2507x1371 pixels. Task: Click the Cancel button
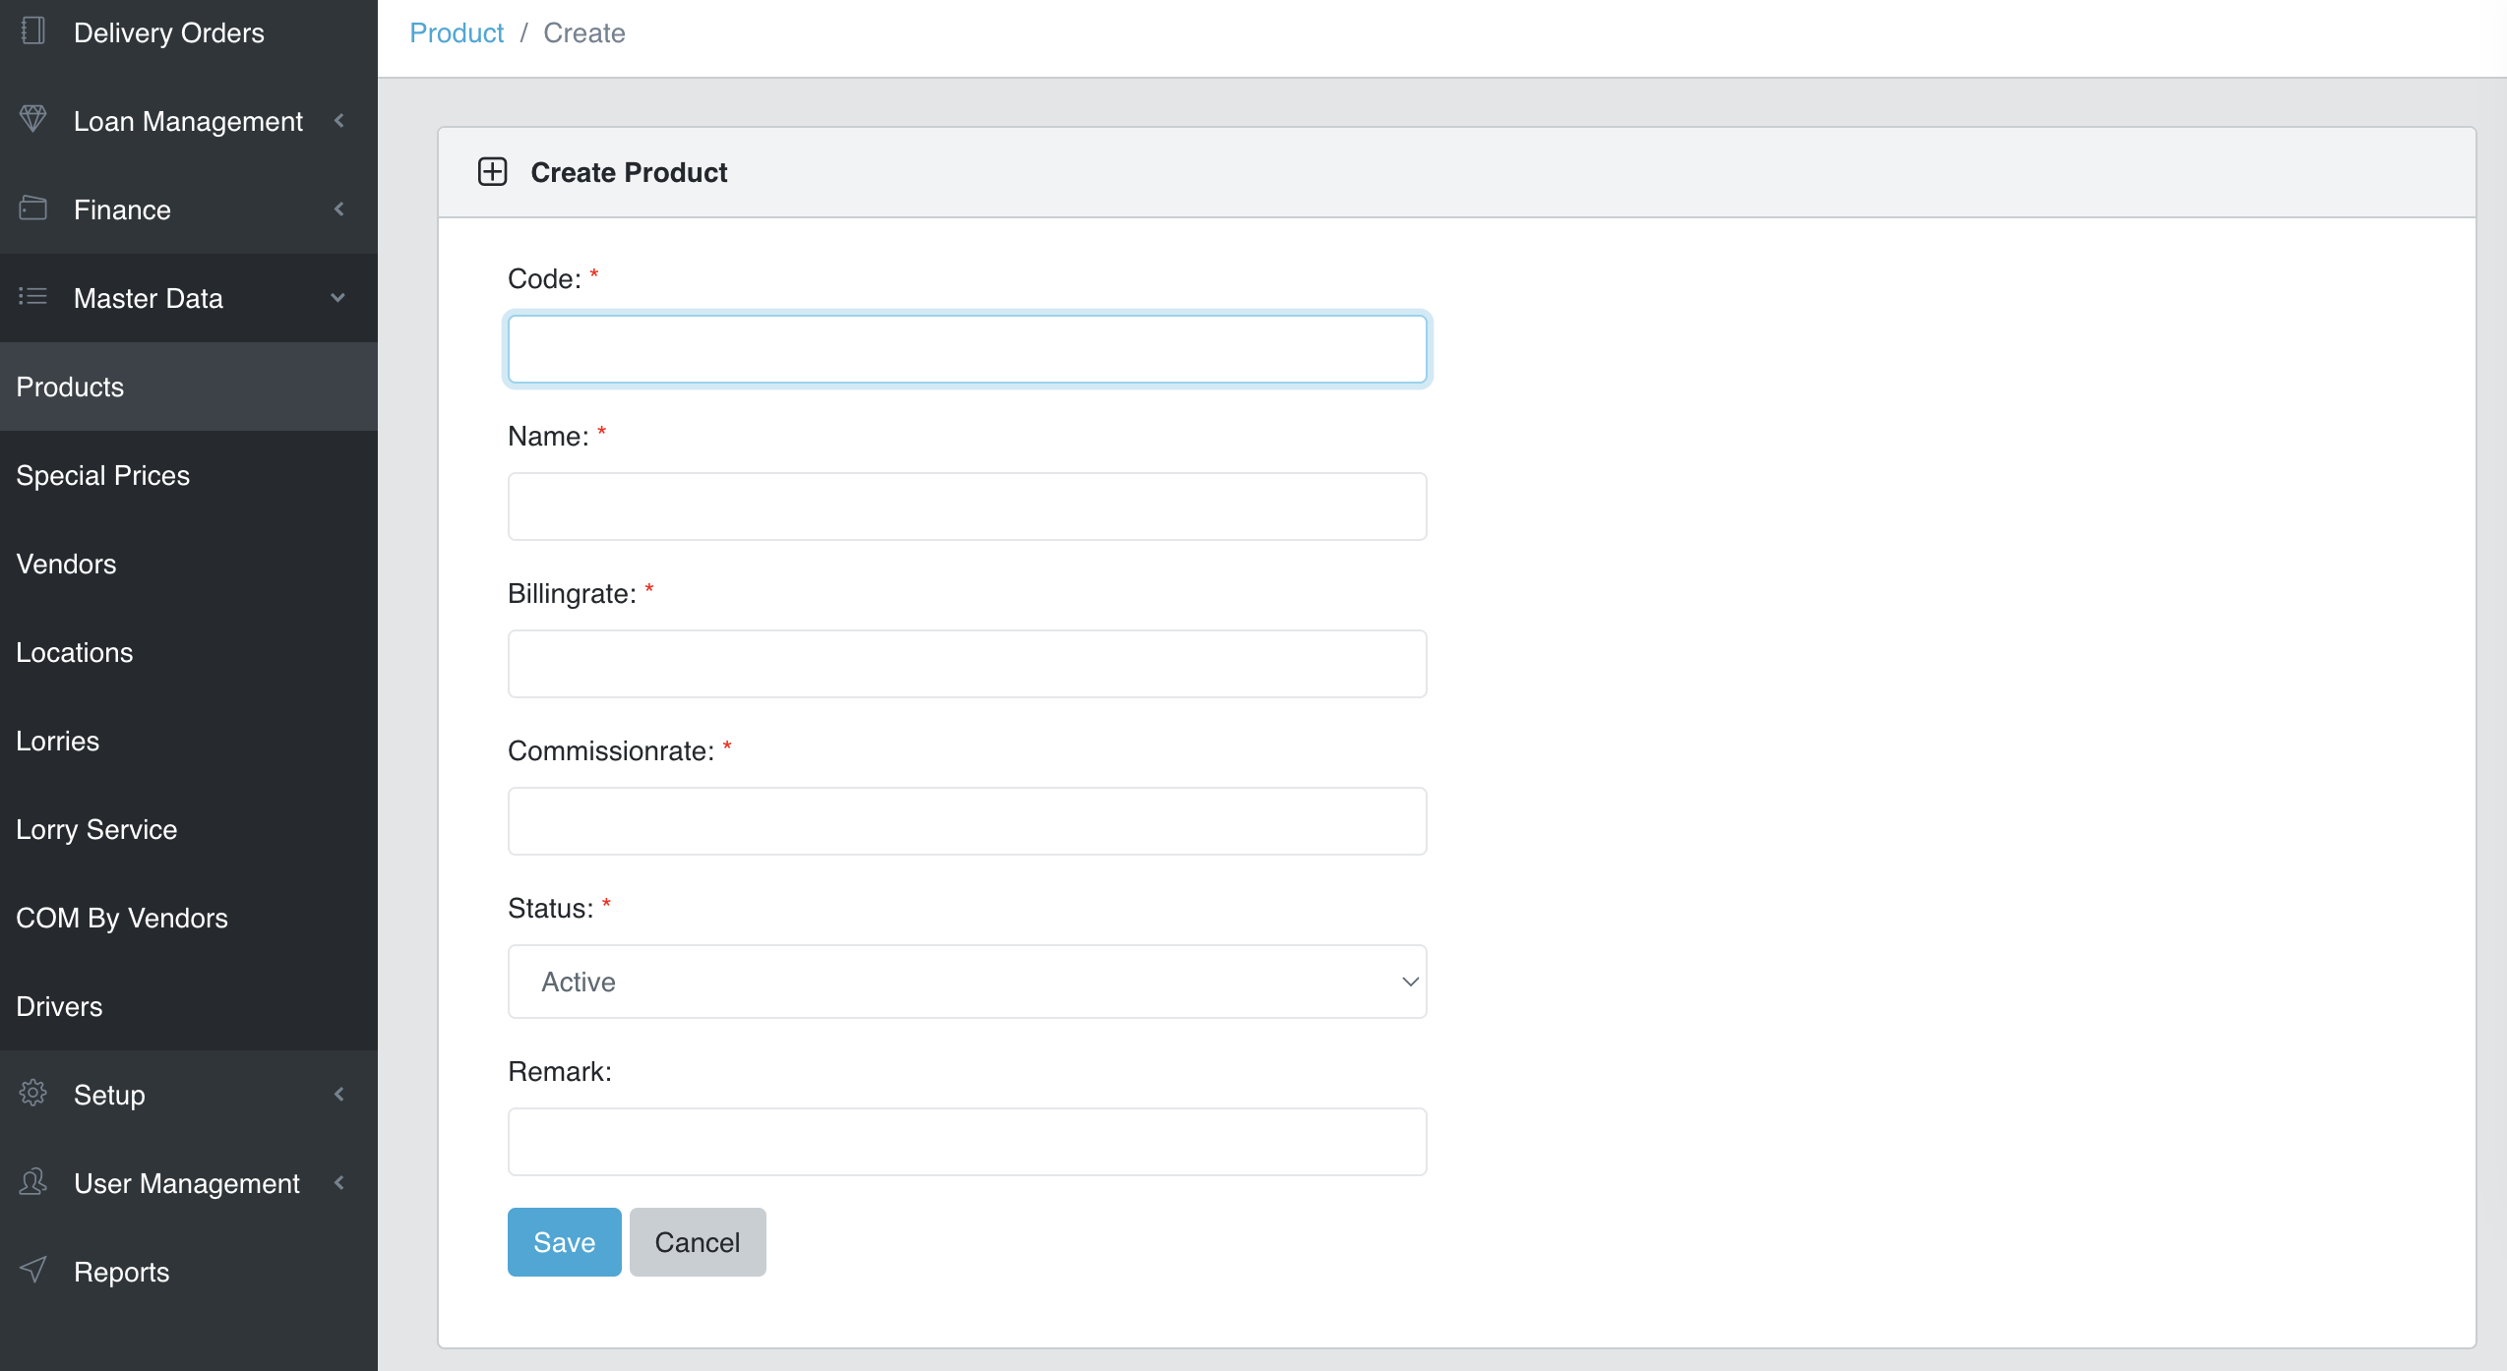tap(697, 1242)
